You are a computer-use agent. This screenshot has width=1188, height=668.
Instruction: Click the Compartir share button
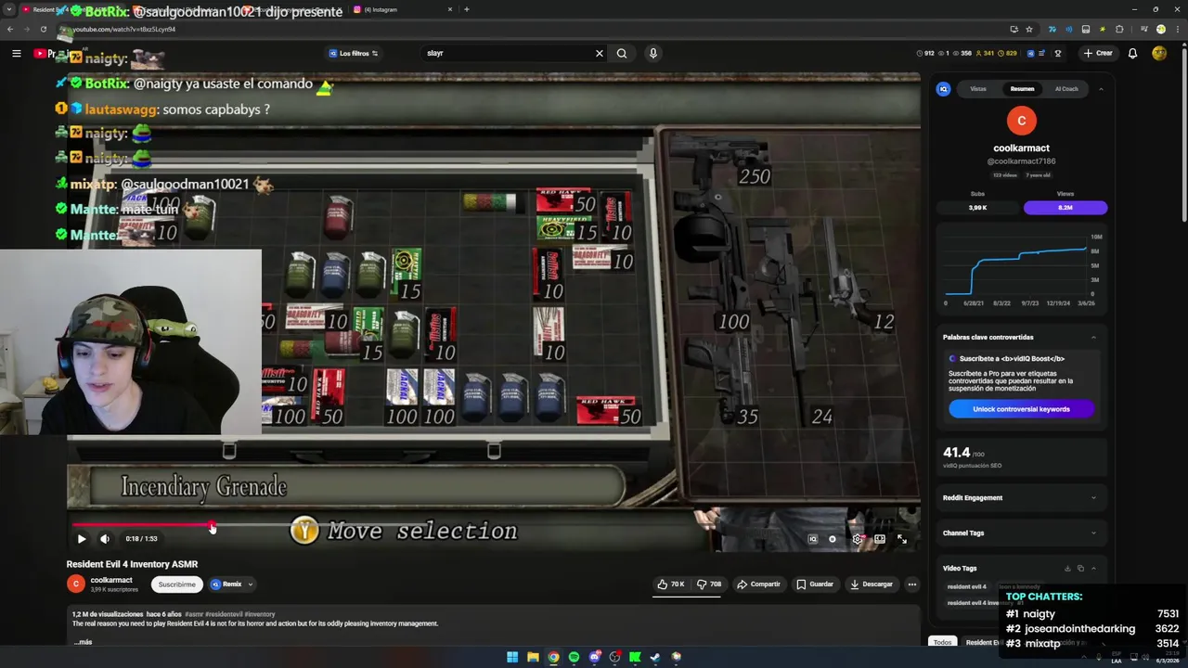[759, 584]
